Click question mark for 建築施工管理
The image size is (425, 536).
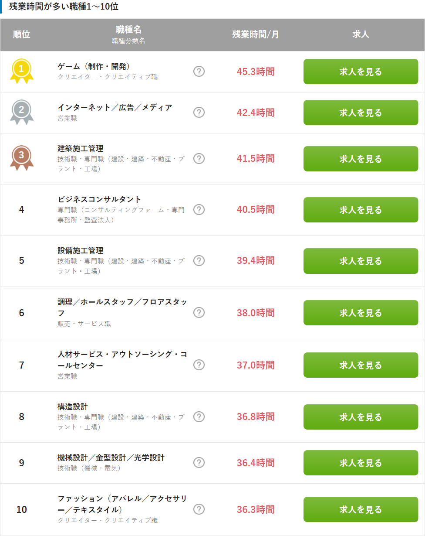click(x=199, y=158)
